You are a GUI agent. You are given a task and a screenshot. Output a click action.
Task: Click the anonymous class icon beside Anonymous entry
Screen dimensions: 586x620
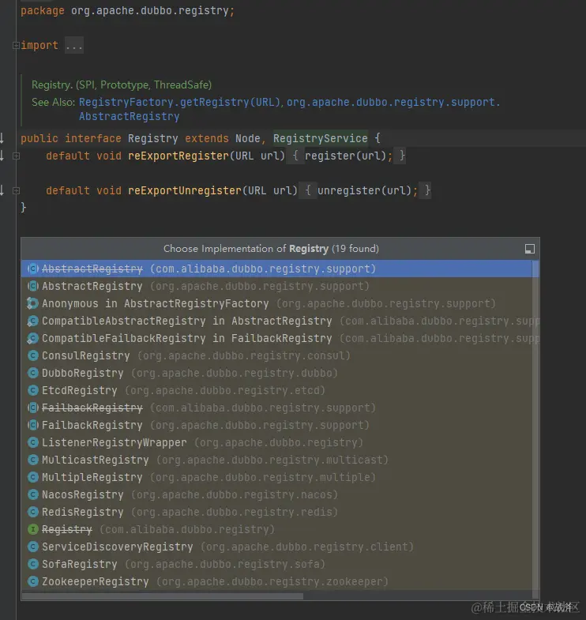click(32, 303)
